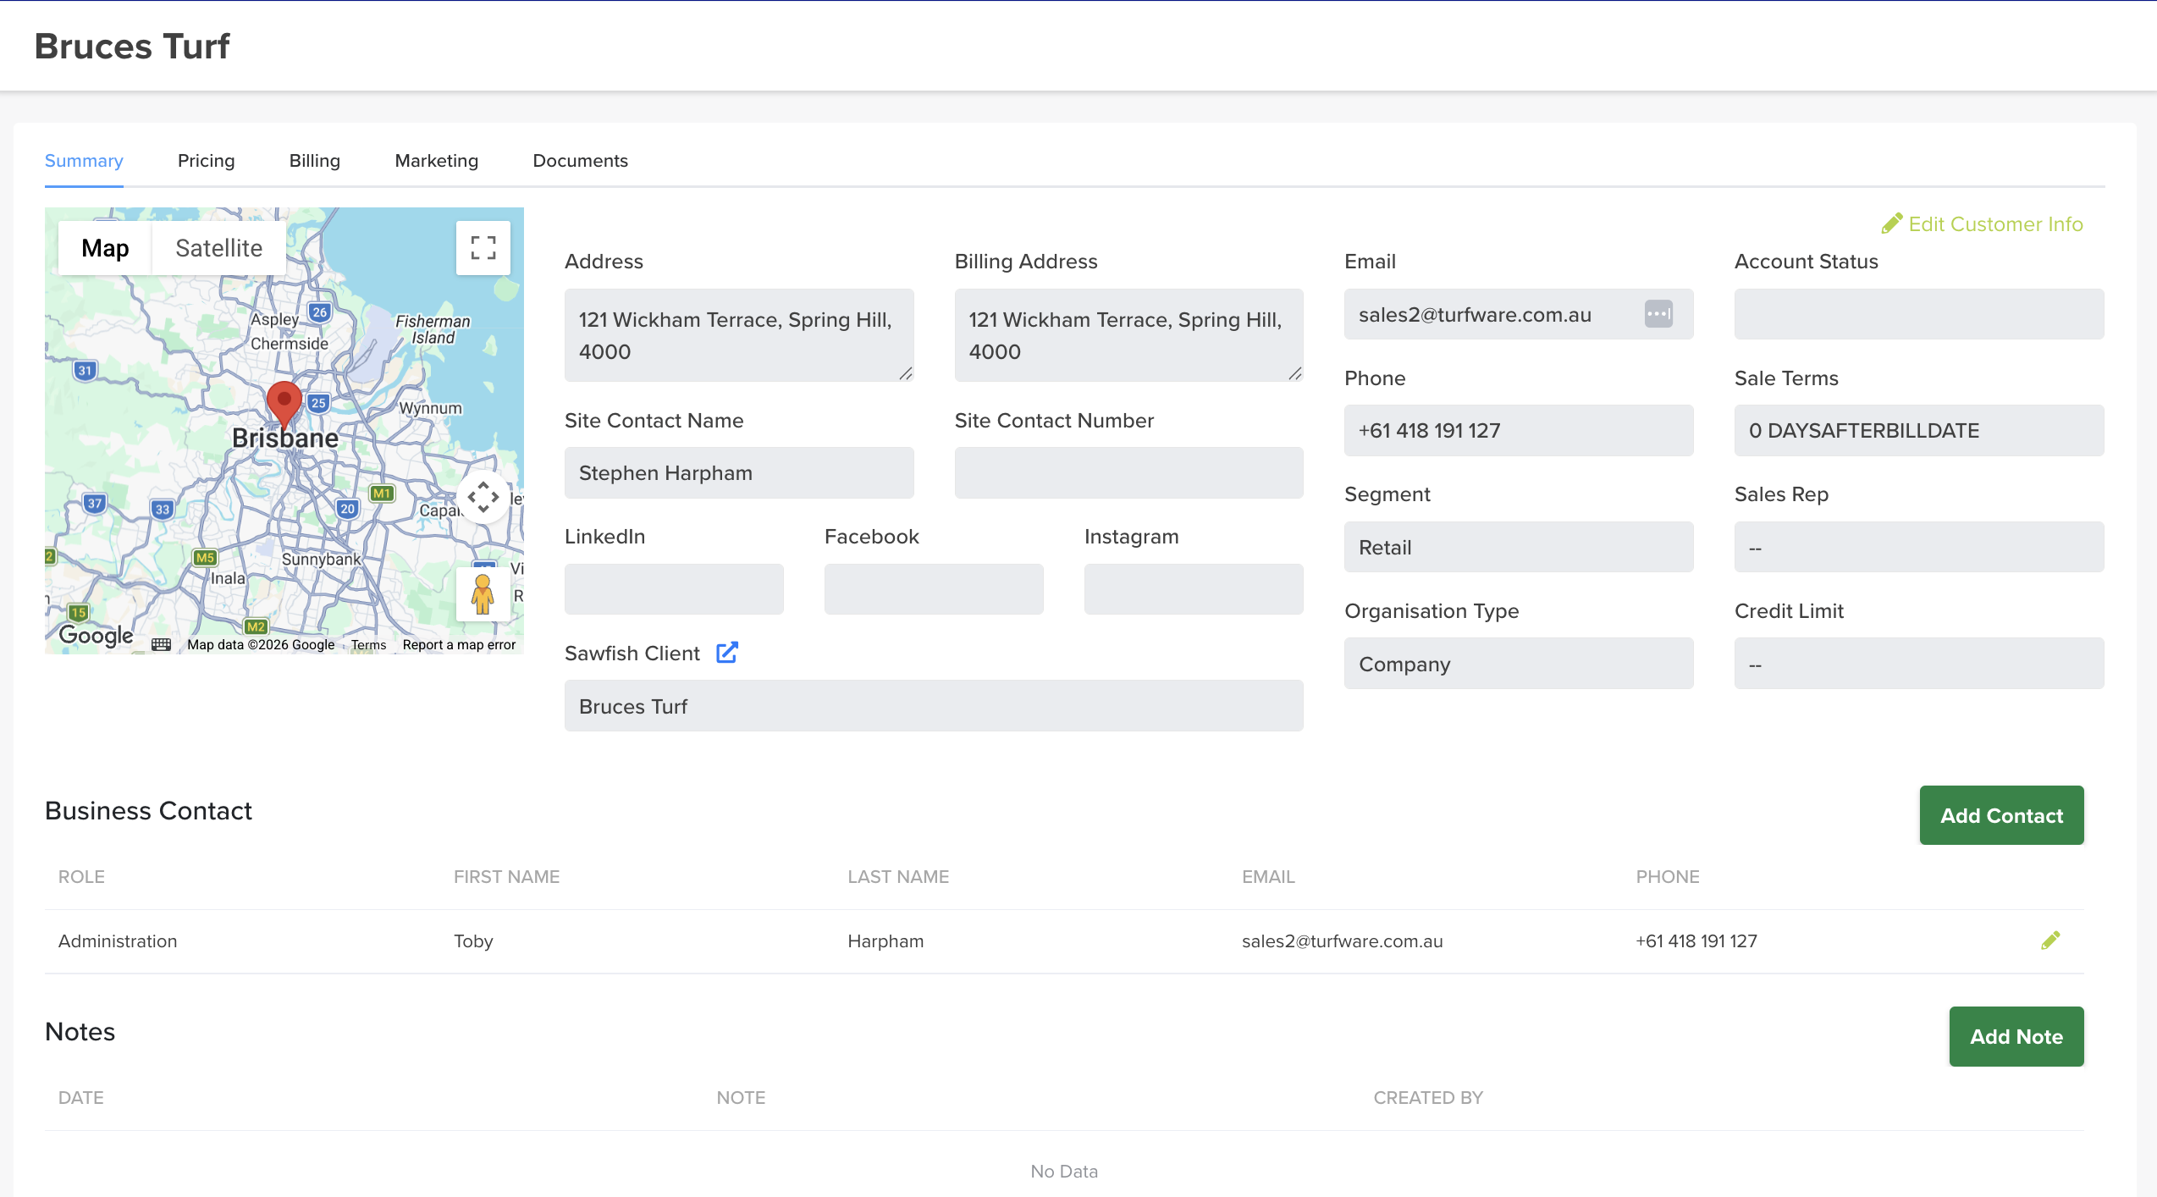This screenshot has height=1197, width=2157.
Task: Click the Phone input field
Action: 1519,430
